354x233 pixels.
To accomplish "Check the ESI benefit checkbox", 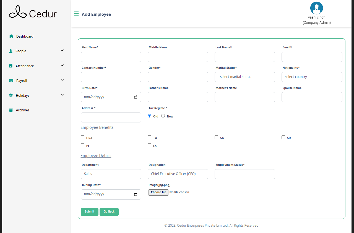I will coord(150,145).
